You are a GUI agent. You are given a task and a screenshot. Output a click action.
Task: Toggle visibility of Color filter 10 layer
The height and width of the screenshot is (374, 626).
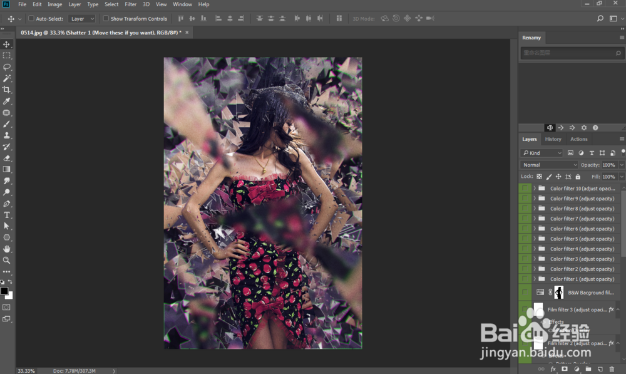click(525, 189)
